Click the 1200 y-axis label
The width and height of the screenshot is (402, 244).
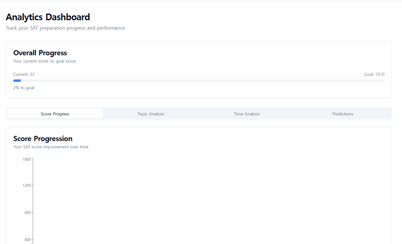click(27, 185)
